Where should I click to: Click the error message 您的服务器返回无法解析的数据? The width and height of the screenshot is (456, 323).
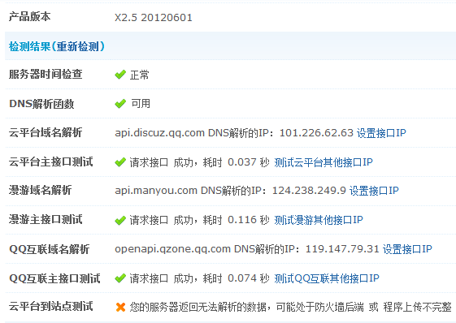198,307
